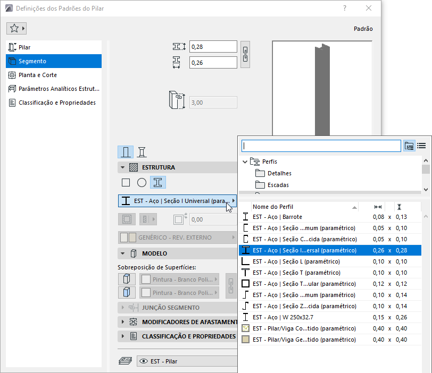Open Classificação e Propriedades sidebar page
This screenshot has width=432, height=373.
[54, 103]
